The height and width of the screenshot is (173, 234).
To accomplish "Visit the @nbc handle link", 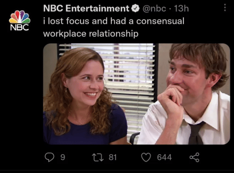I will click(x=154, y=9).
